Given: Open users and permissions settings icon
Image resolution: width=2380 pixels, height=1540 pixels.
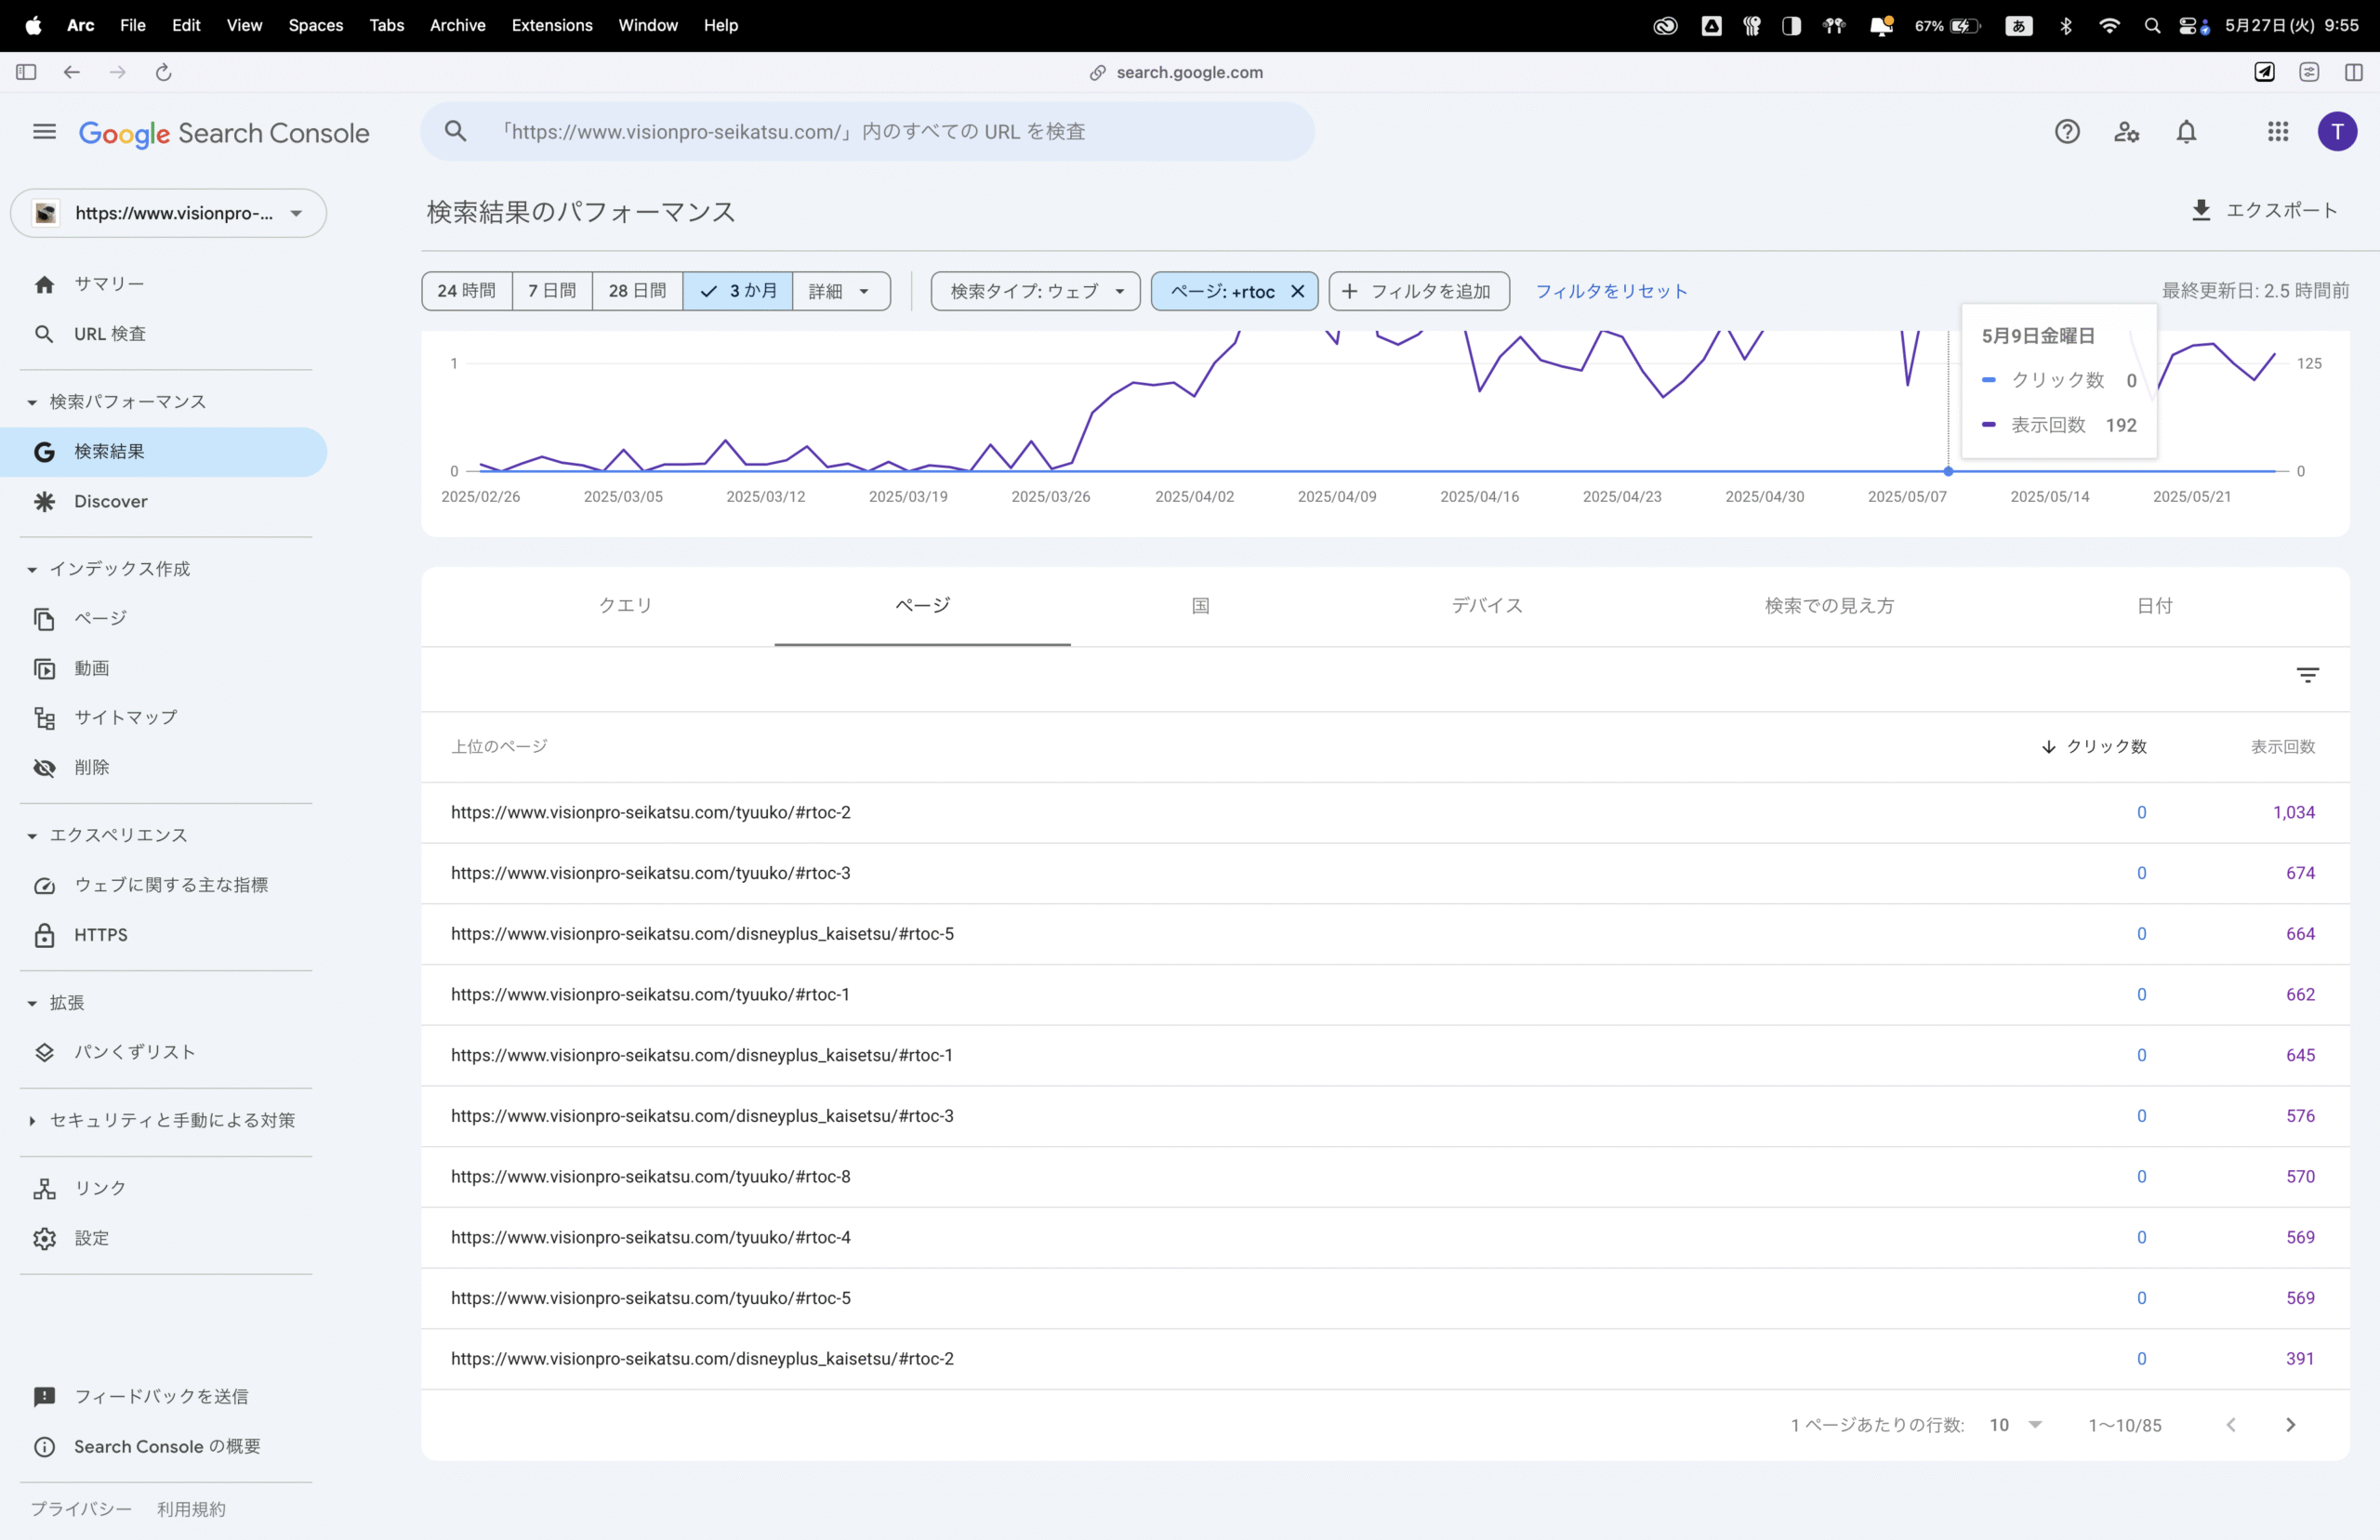Looking at the screenshot, I should 2127,132.
